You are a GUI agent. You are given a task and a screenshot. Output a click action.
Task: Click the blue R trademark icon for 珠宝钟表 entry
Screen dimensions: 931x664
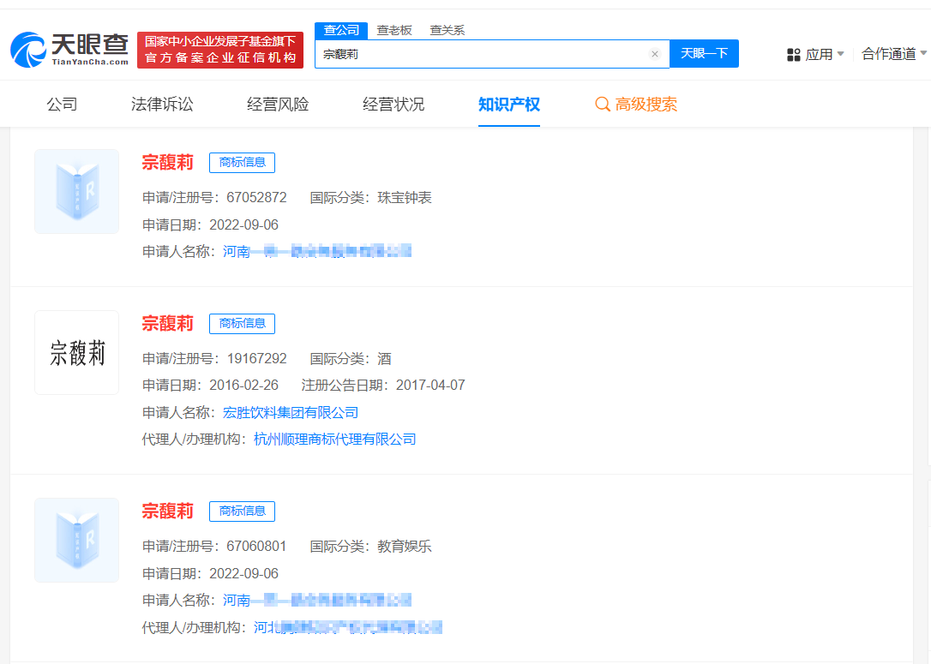76,191
